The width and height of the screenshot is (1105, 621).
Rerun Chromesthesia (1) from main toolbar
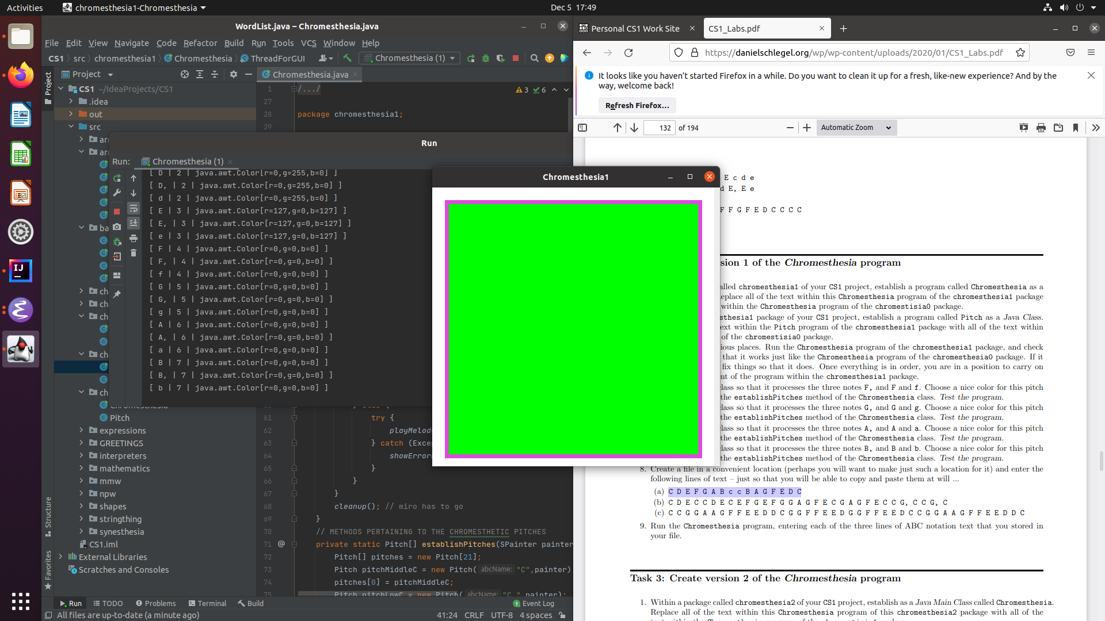471,58
